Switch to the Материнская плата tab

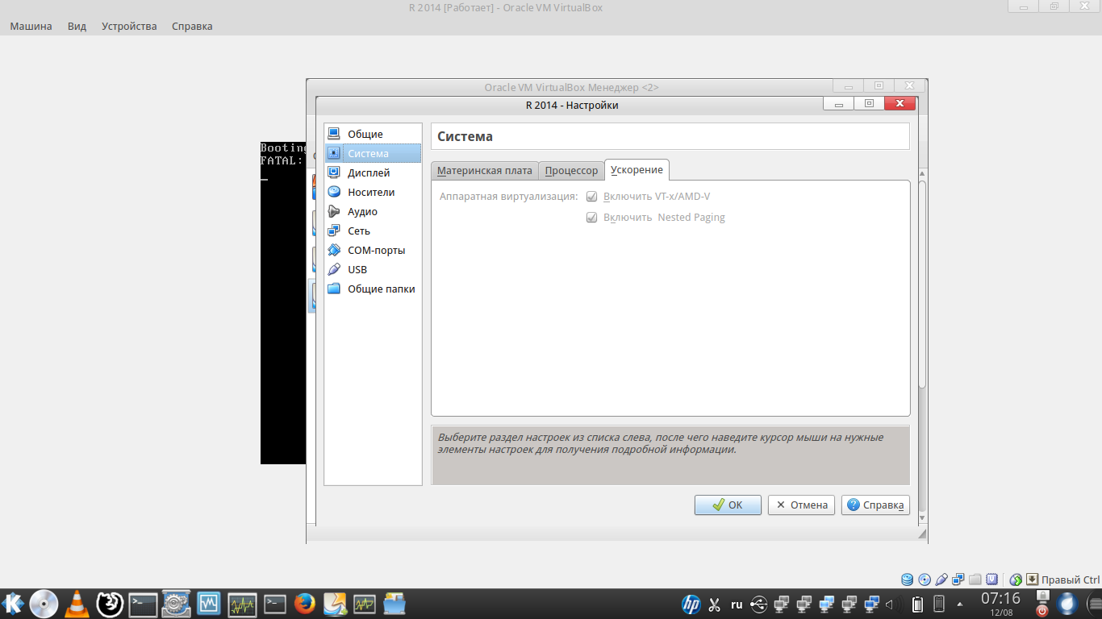[485, 170]
